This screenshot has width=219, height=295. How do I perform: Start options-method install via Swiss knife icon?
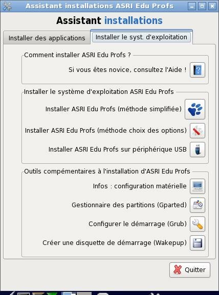pos(198,131)
